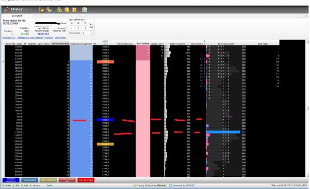Click the steel-blue buy market button

(30, 180)
